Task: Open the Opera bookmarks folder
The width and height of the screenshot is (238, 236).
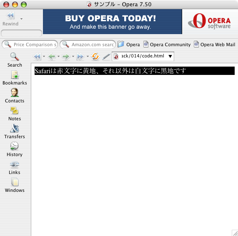Action: click(129, 45)
